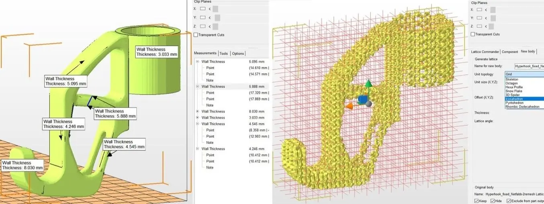Click the 3.033 mm Wall Thickness callout
This screenshot has width=544, height=204.
coord(156,52)
